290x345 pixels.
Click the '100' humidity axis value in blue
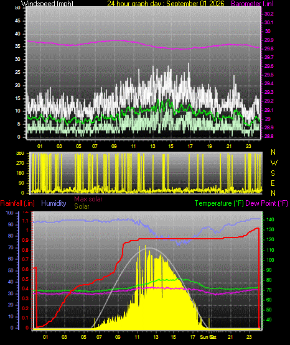click(x=9, y=213)
